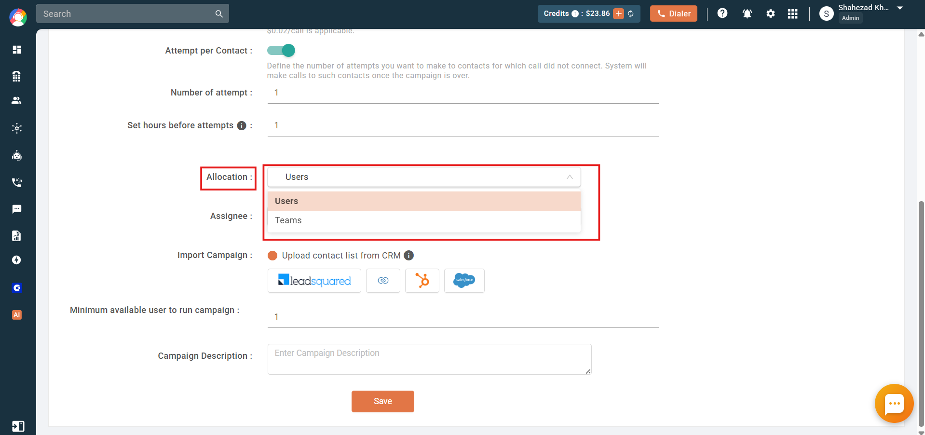
Task: Click the scrollbar up arrow
Action: pyautogui.click(x=921, y=34)
